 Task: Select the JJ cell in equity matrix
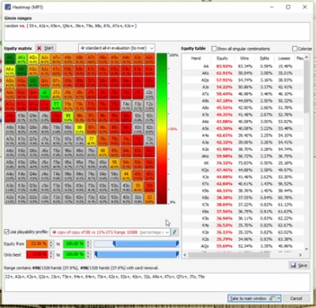[44, 94]
